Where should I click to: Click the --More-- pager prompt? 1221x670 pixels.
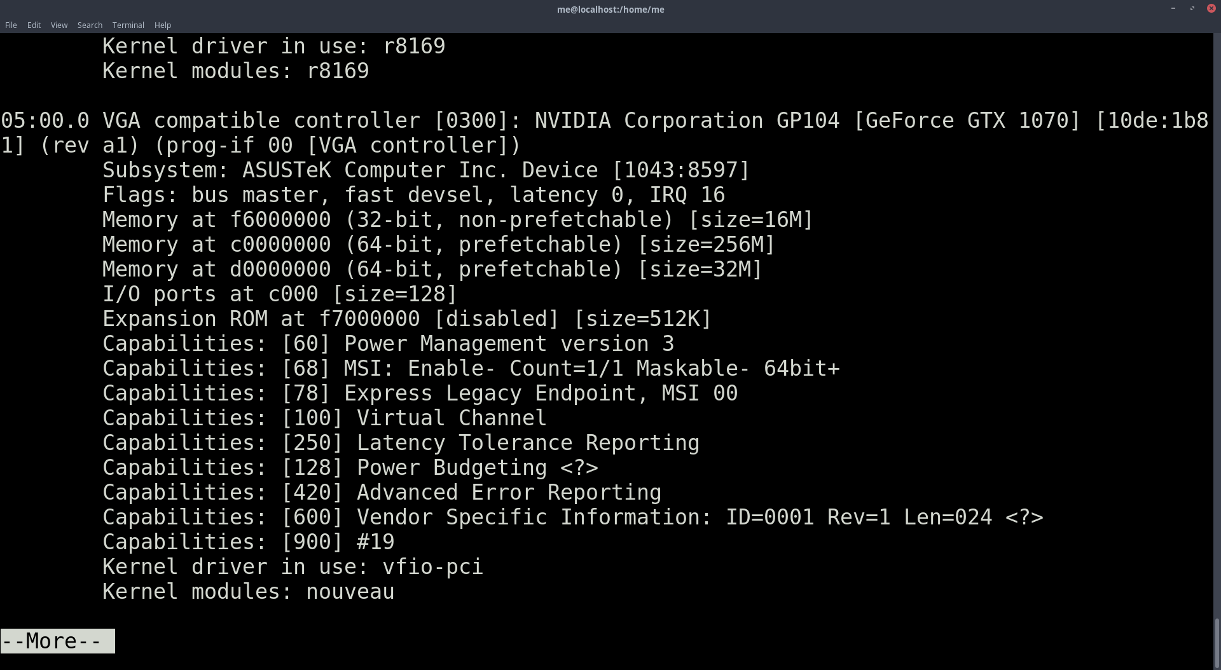tap(56, 641)
